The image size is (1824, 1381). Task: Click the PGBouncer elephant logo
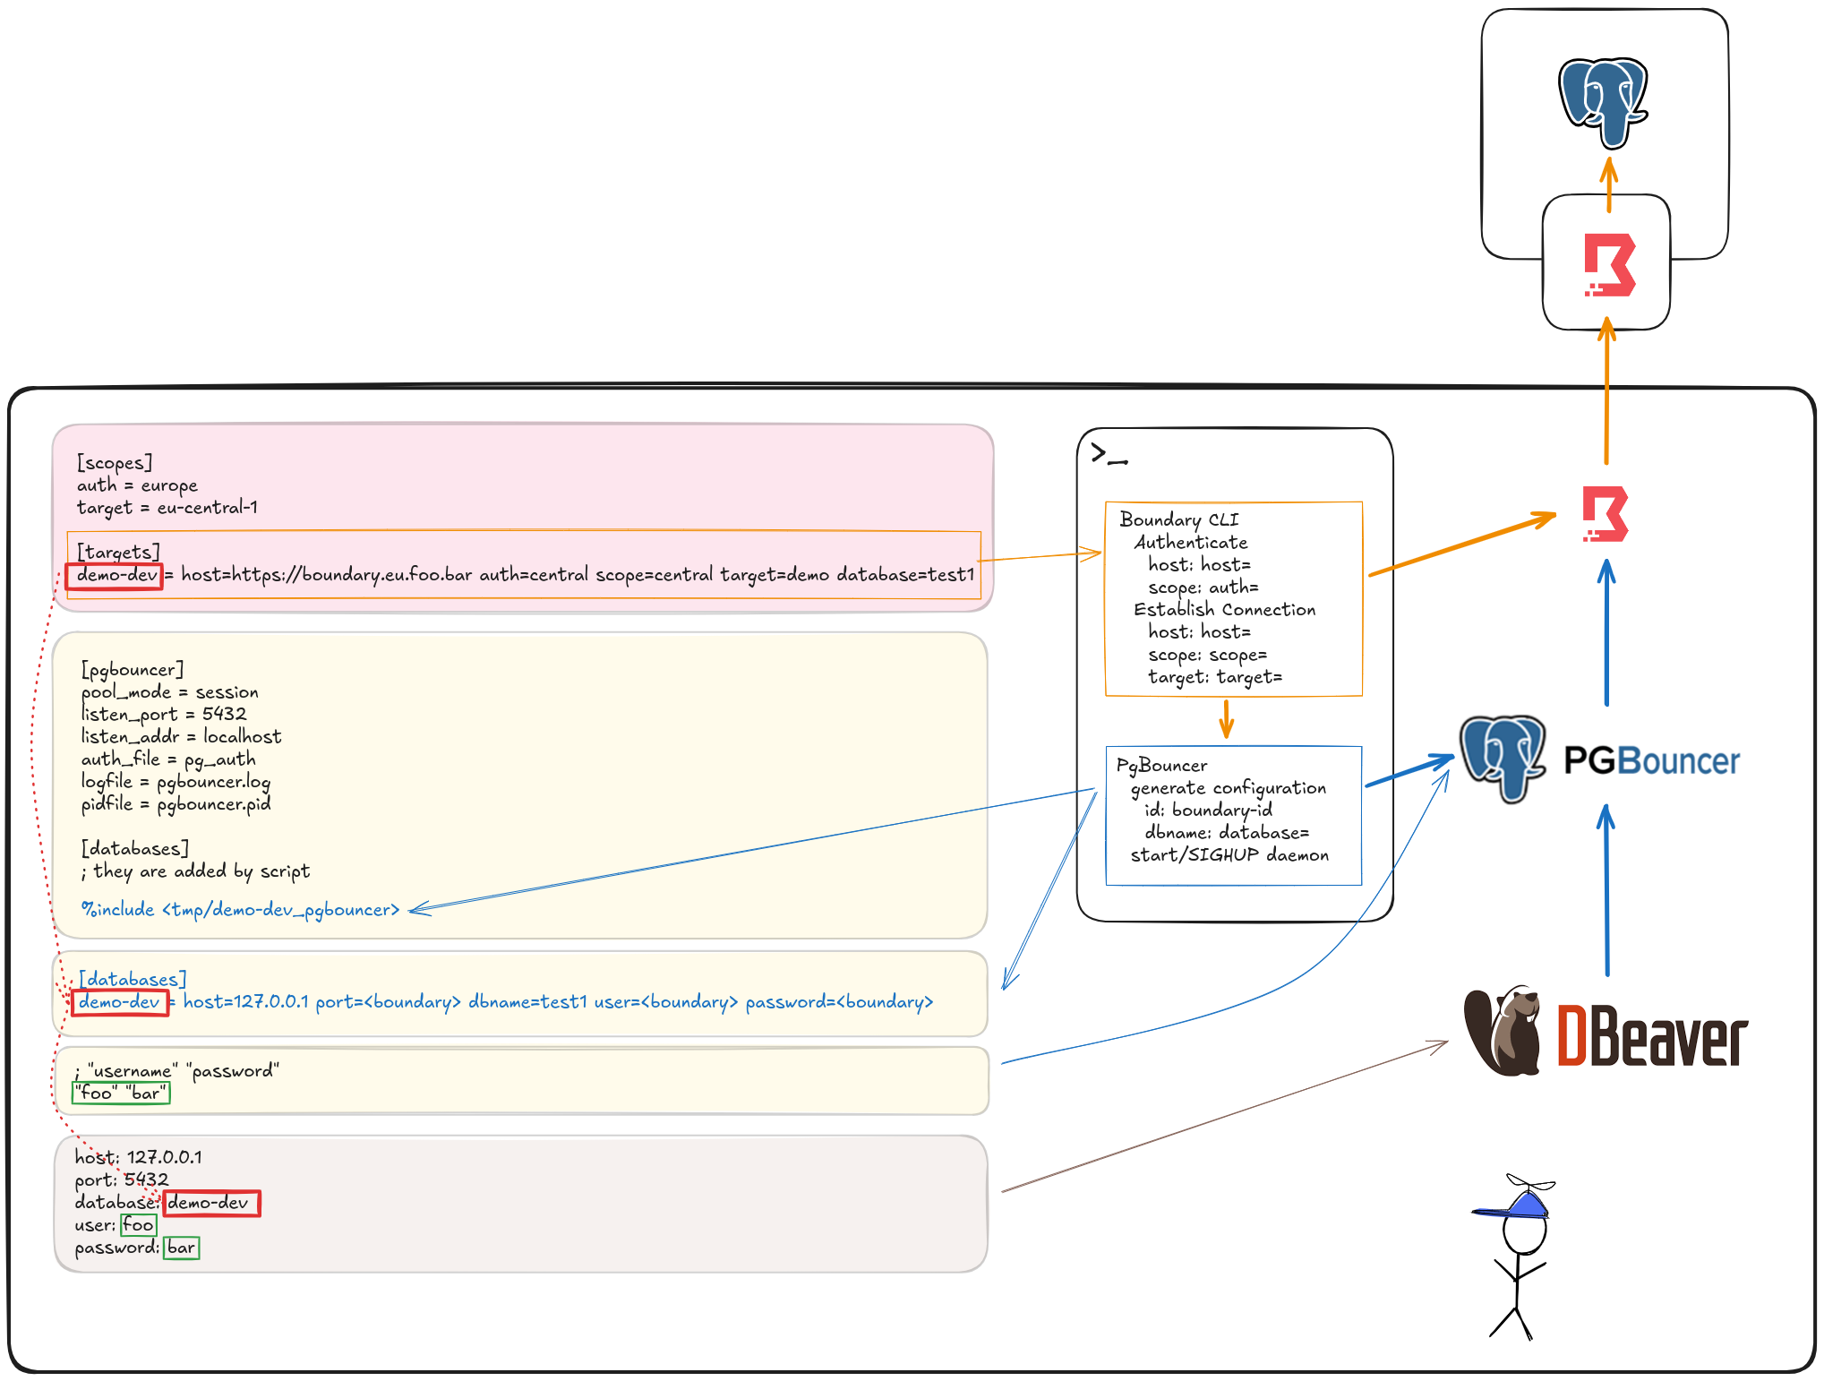click(1503, 759)
